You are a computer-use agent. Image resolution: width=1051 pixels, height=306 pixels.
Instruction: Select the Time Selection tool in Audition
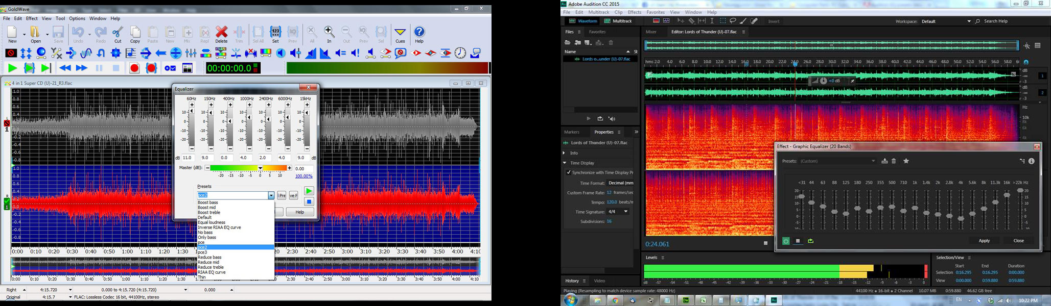pos(712,21)
